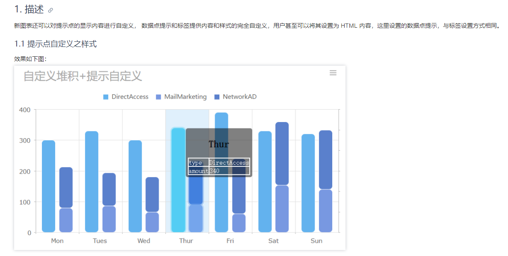Toggle MailMarketing legend series
Viewport: 508px width, 256px height.
pos(181,97)
